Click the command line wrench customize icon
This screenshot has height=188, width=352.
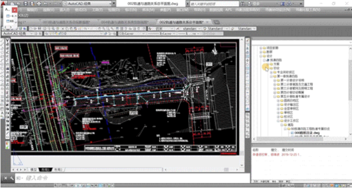coord(12,178)
